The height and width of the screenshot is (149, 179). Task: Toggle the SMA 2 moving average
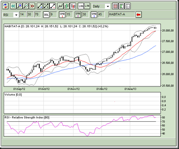point(78,15)
